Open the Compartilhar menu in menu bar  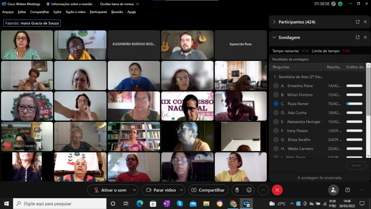coord(39,12)
